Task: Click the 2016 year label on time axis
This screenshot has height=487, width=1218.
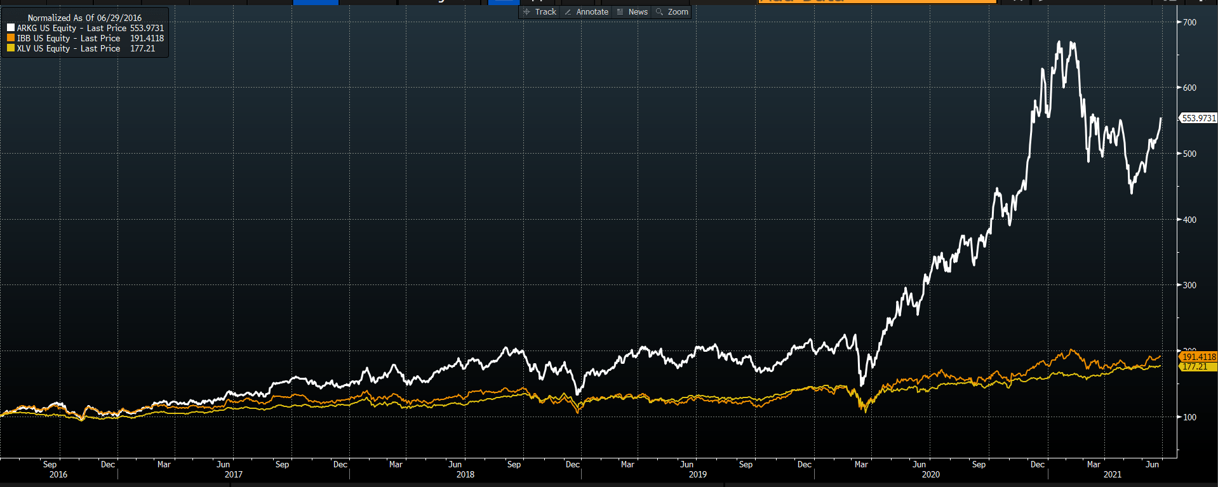Action: [58, 474]
